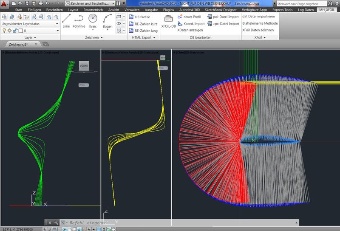Click dat Datei importieren

click(258, 17)
